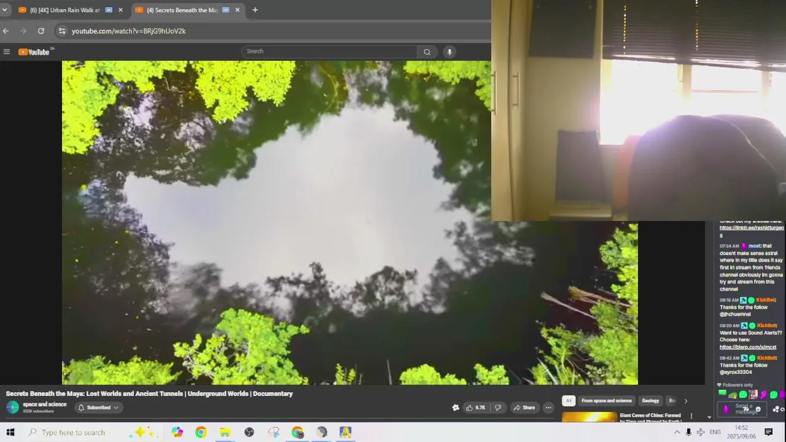786x442 pixels.
Task: Select the Secrets Beneath the Maya tab
Action: [182, 10]
